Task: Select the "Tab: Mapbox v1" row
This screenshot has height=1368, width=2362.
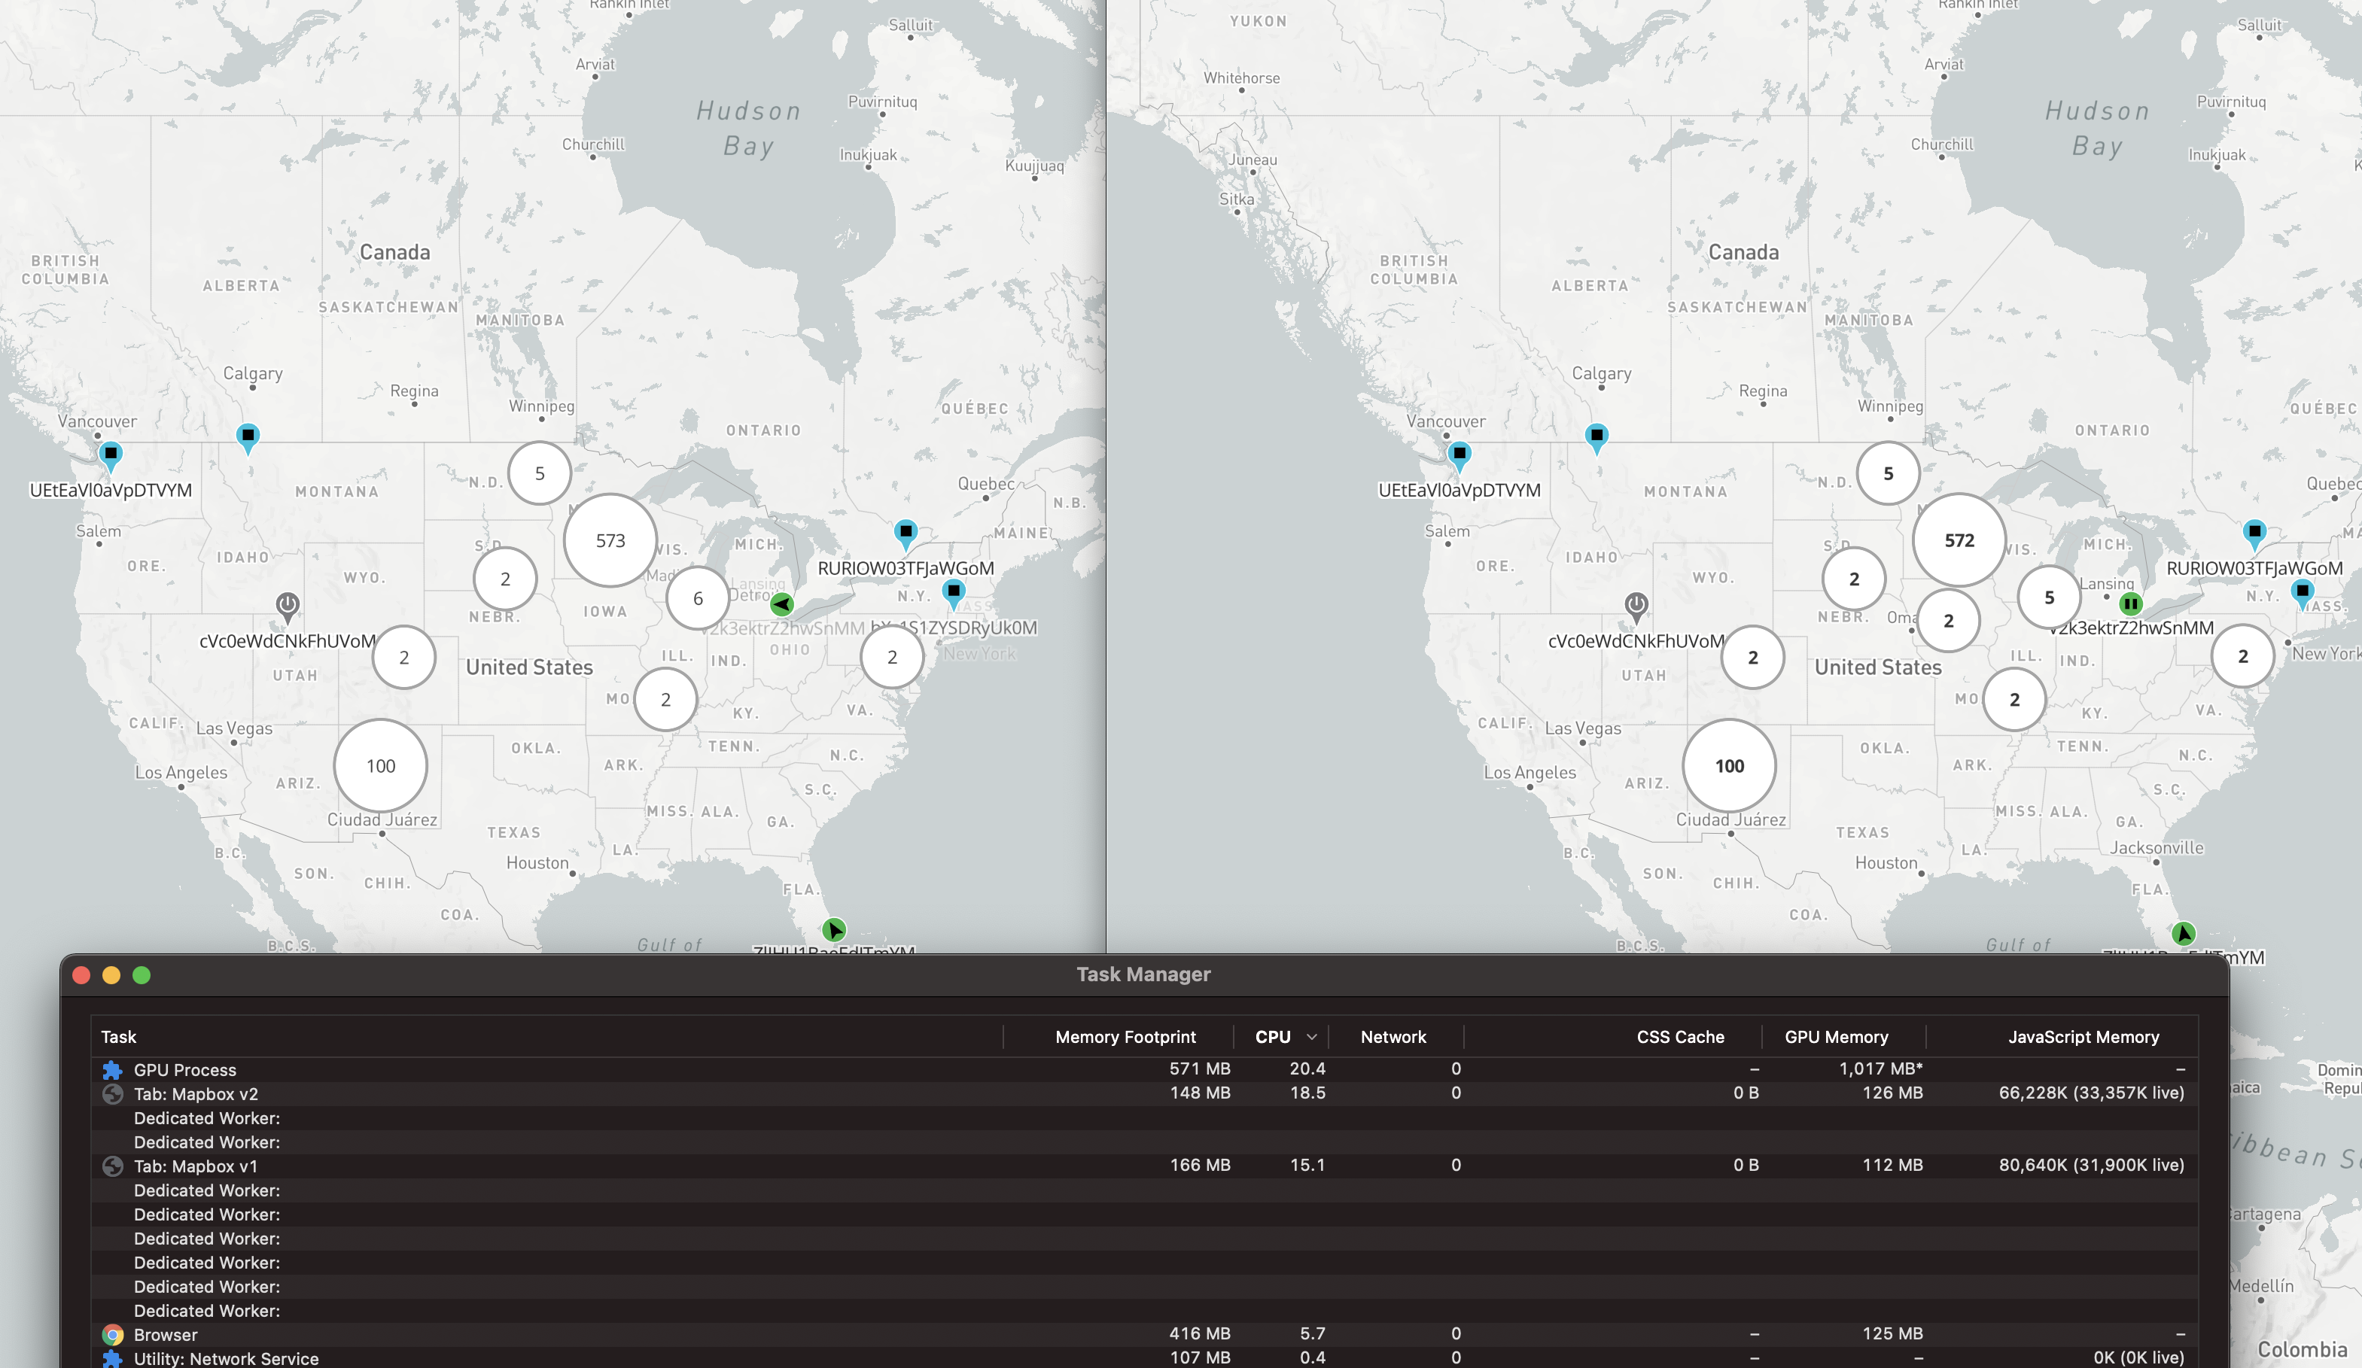Action: (1143, 1166)
